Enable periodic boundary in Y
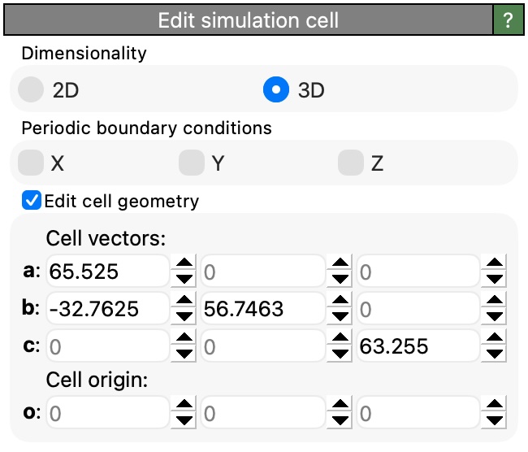 192,163
